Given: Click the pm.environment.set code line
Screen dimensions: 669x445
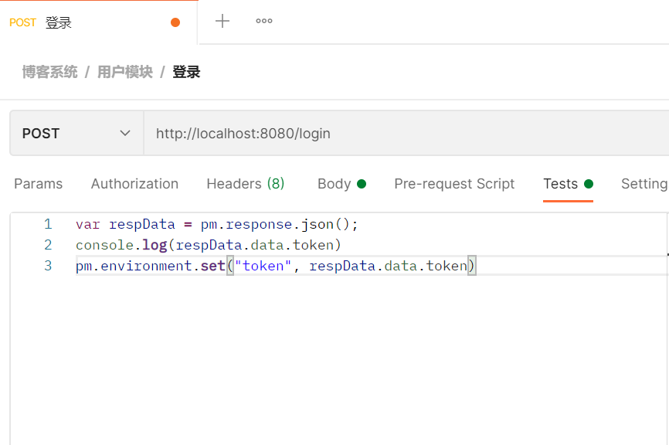Looking at the screenshot, I should (276, 266).
